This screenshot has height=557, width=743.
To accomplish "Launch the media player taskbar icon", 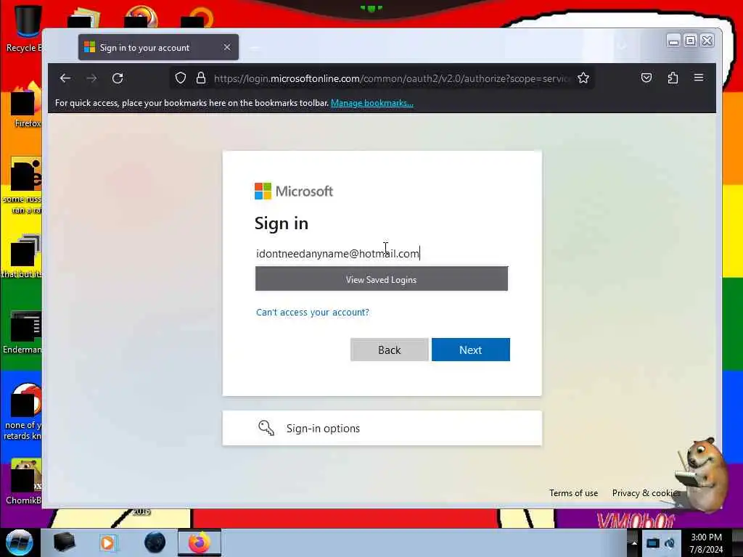I will tap(108, 542).
